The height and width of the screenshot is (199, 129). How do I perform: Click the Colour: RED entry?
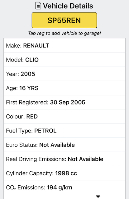(x=64, y=117)
